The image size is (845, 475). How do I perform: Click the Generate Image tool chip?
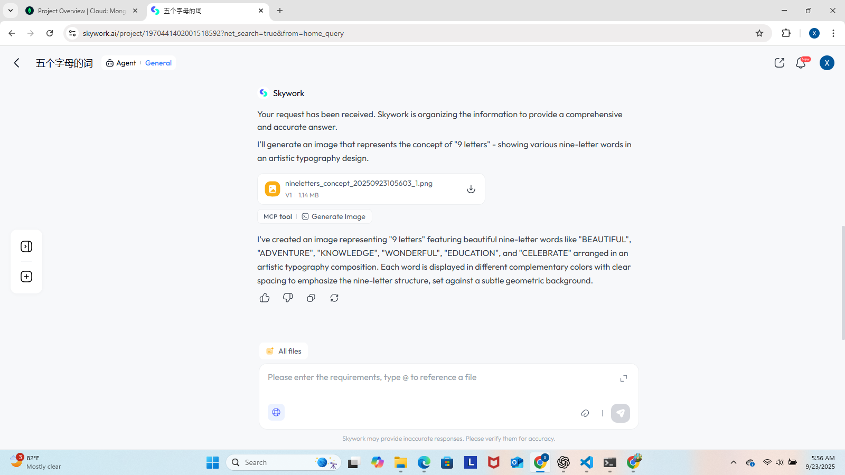point(333,216)
